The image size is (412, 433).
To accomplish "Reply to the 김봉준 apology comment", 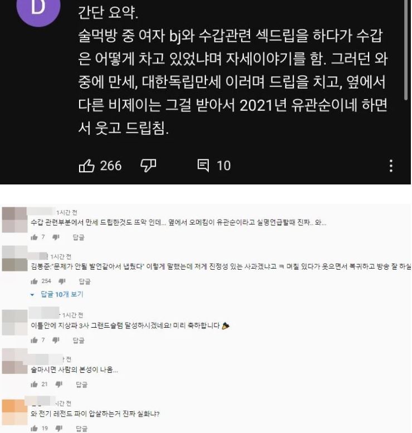I will tap(85, 281).
